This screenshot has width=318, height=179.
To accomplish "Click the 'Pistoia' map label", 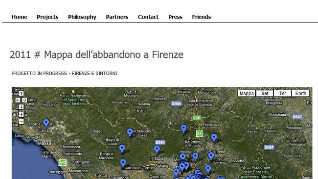I will click(x=157, y=158).
